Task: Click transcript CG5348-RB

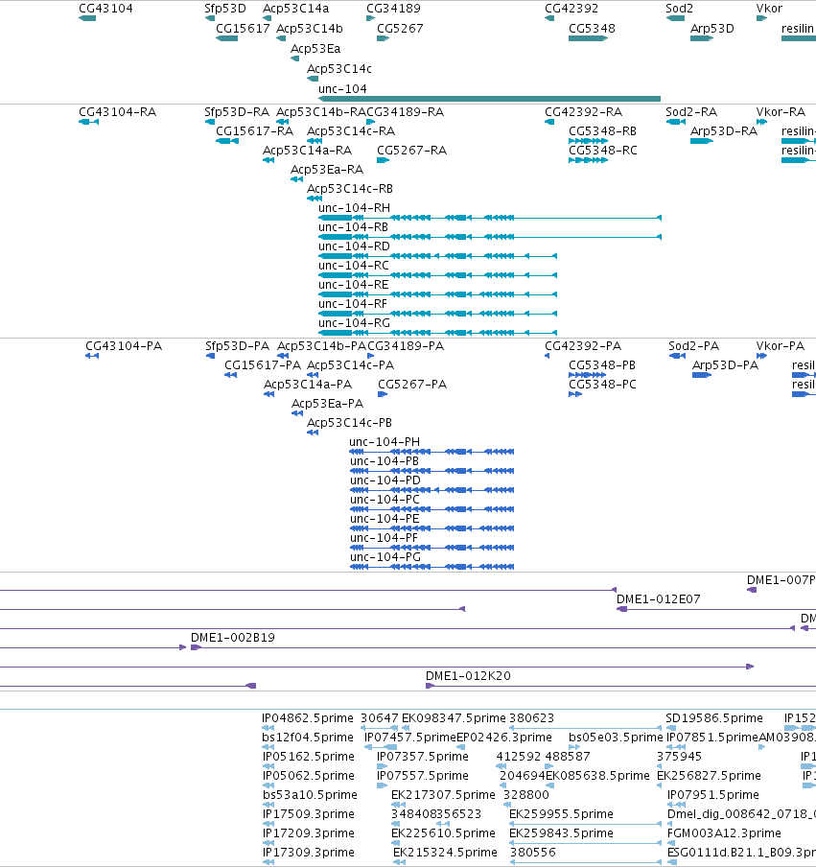Action: pyautogui.click(x=588, y=141)
